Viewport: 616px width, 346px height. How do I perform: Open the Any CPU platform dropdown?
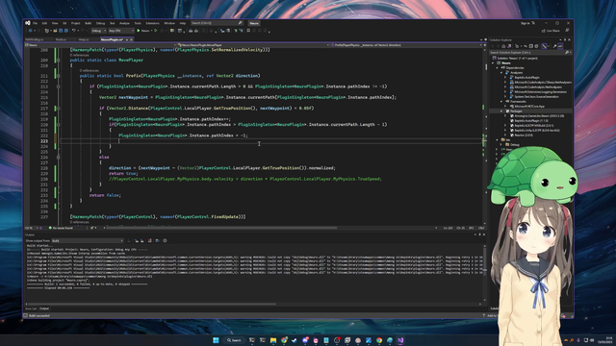[x=121, y=31]
